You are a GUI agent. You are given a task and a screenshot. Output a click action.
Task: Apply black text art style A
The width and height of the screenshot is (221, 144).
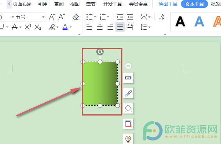click(x=180, y=21)
